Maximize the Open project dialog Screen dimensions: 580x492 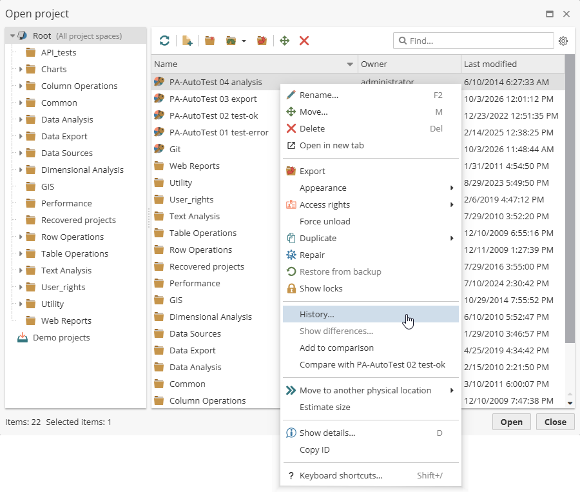pyautogui.click(x=550, y=14)
